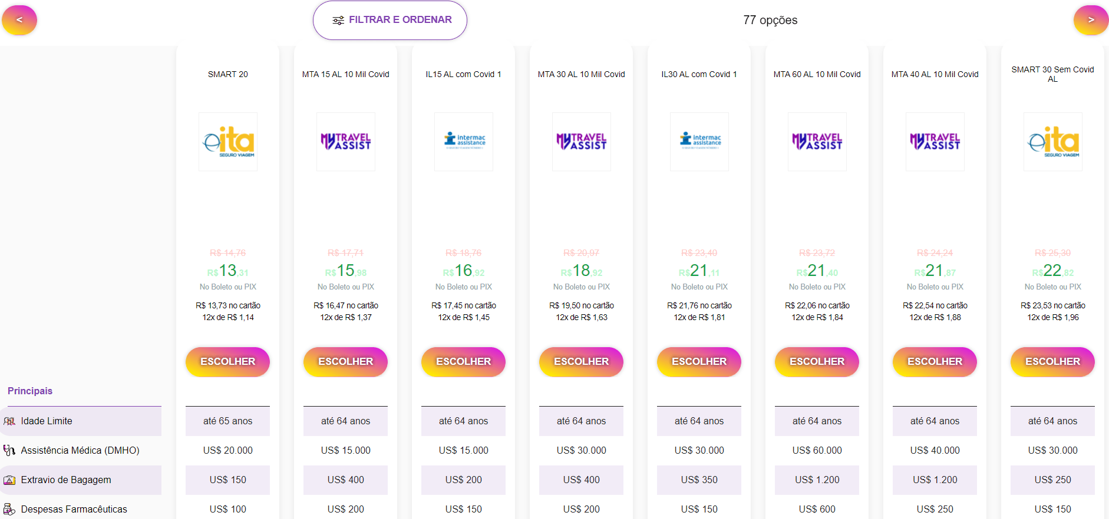1109x519 pixels.
Task: Click the 'US$ 60.000' medical coverage cell
Action: [x=817, y=451]
